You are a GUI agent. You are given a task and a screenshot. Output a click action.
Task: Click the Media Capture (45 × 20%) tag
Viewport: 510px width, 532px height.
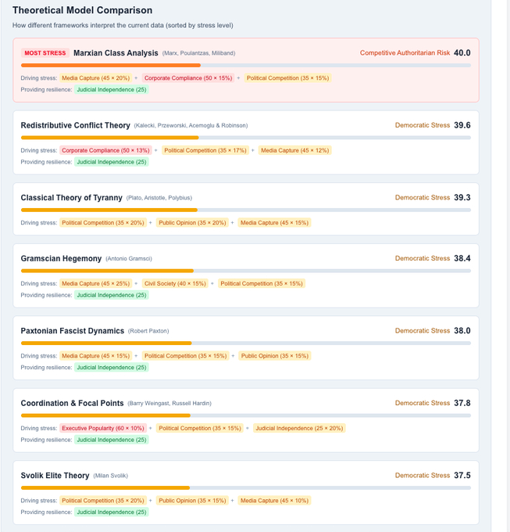95,78
